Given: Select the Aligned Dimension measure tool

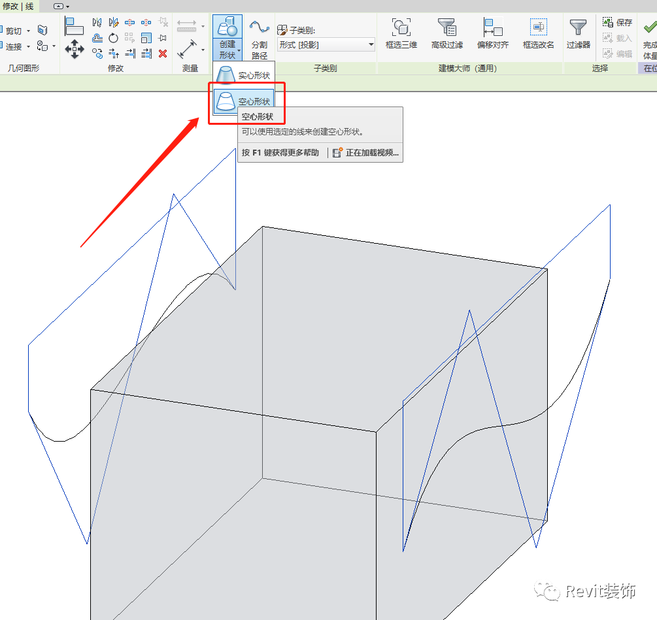Looking at the screenshot, I should pyautogui.click(x=188, y=49).
